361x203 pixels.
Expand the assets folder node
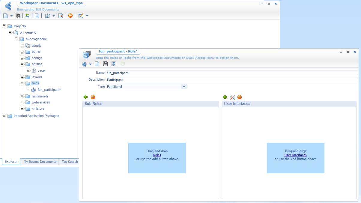[22, 46]
